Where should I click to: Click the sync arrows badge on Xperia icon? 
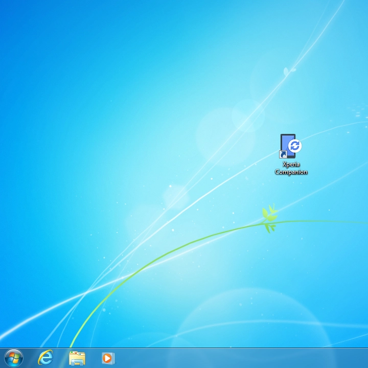[x=295, y=146]
